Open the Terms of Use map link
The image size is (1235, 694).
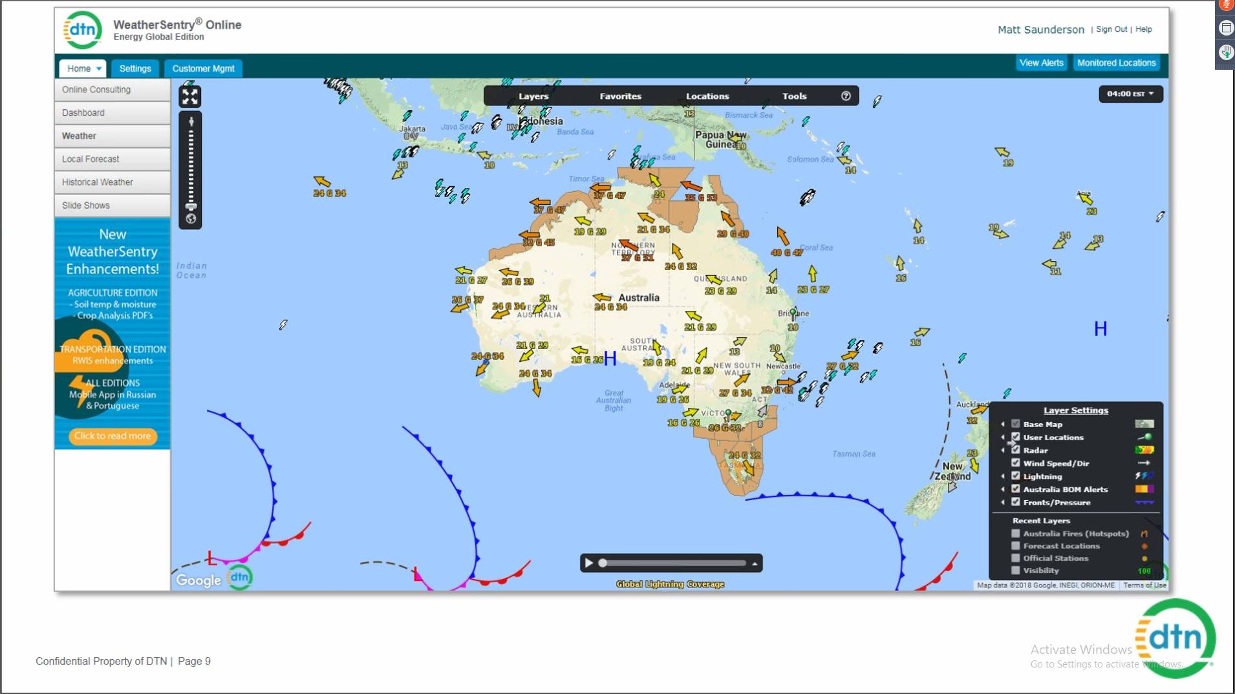(1144, 585)
